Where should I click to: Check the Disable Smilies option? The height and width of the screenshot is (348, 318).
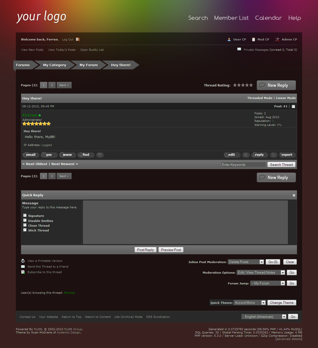[x=25, y=220]
